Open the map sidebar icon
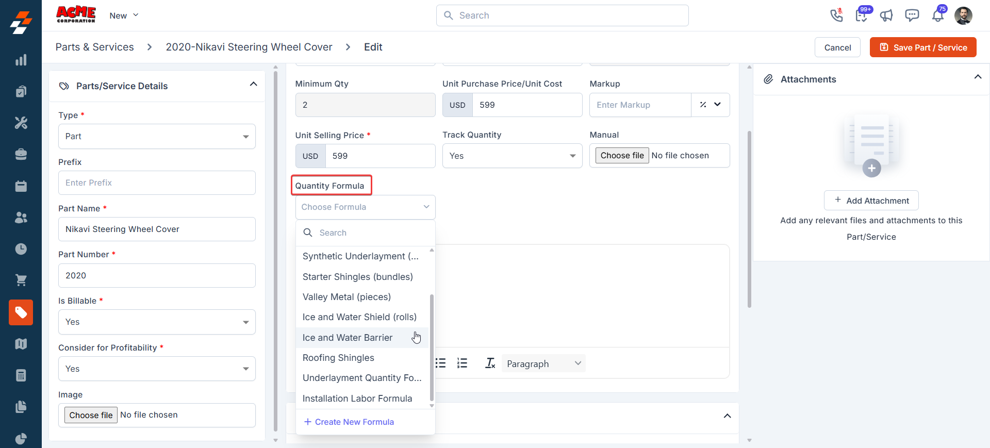 [x=21, y=344]
